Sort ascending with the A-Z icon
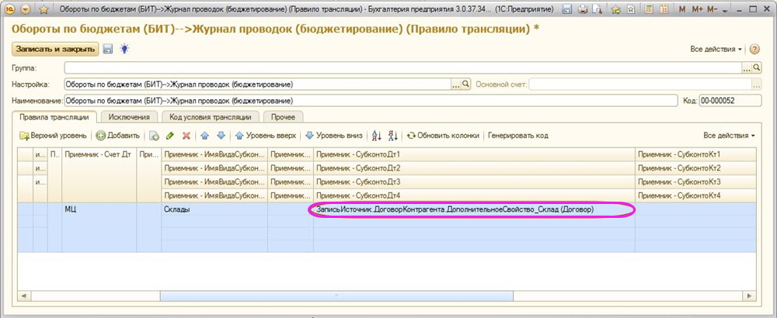 coord(377,136)
